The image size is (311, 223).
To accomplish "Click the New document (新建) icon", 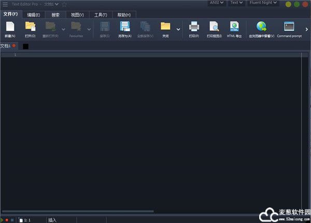I will coord(10,26).
